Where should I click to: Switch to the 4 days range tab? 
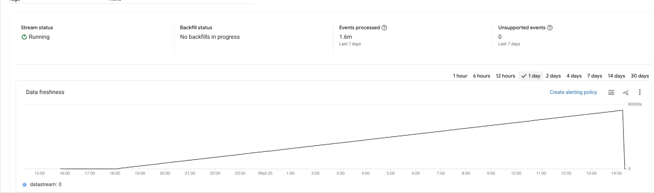574,76
